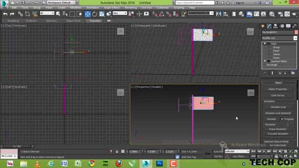Toggle 3D Snaps on main toolbar
299x168 pixels.
[x=155, y=14]
